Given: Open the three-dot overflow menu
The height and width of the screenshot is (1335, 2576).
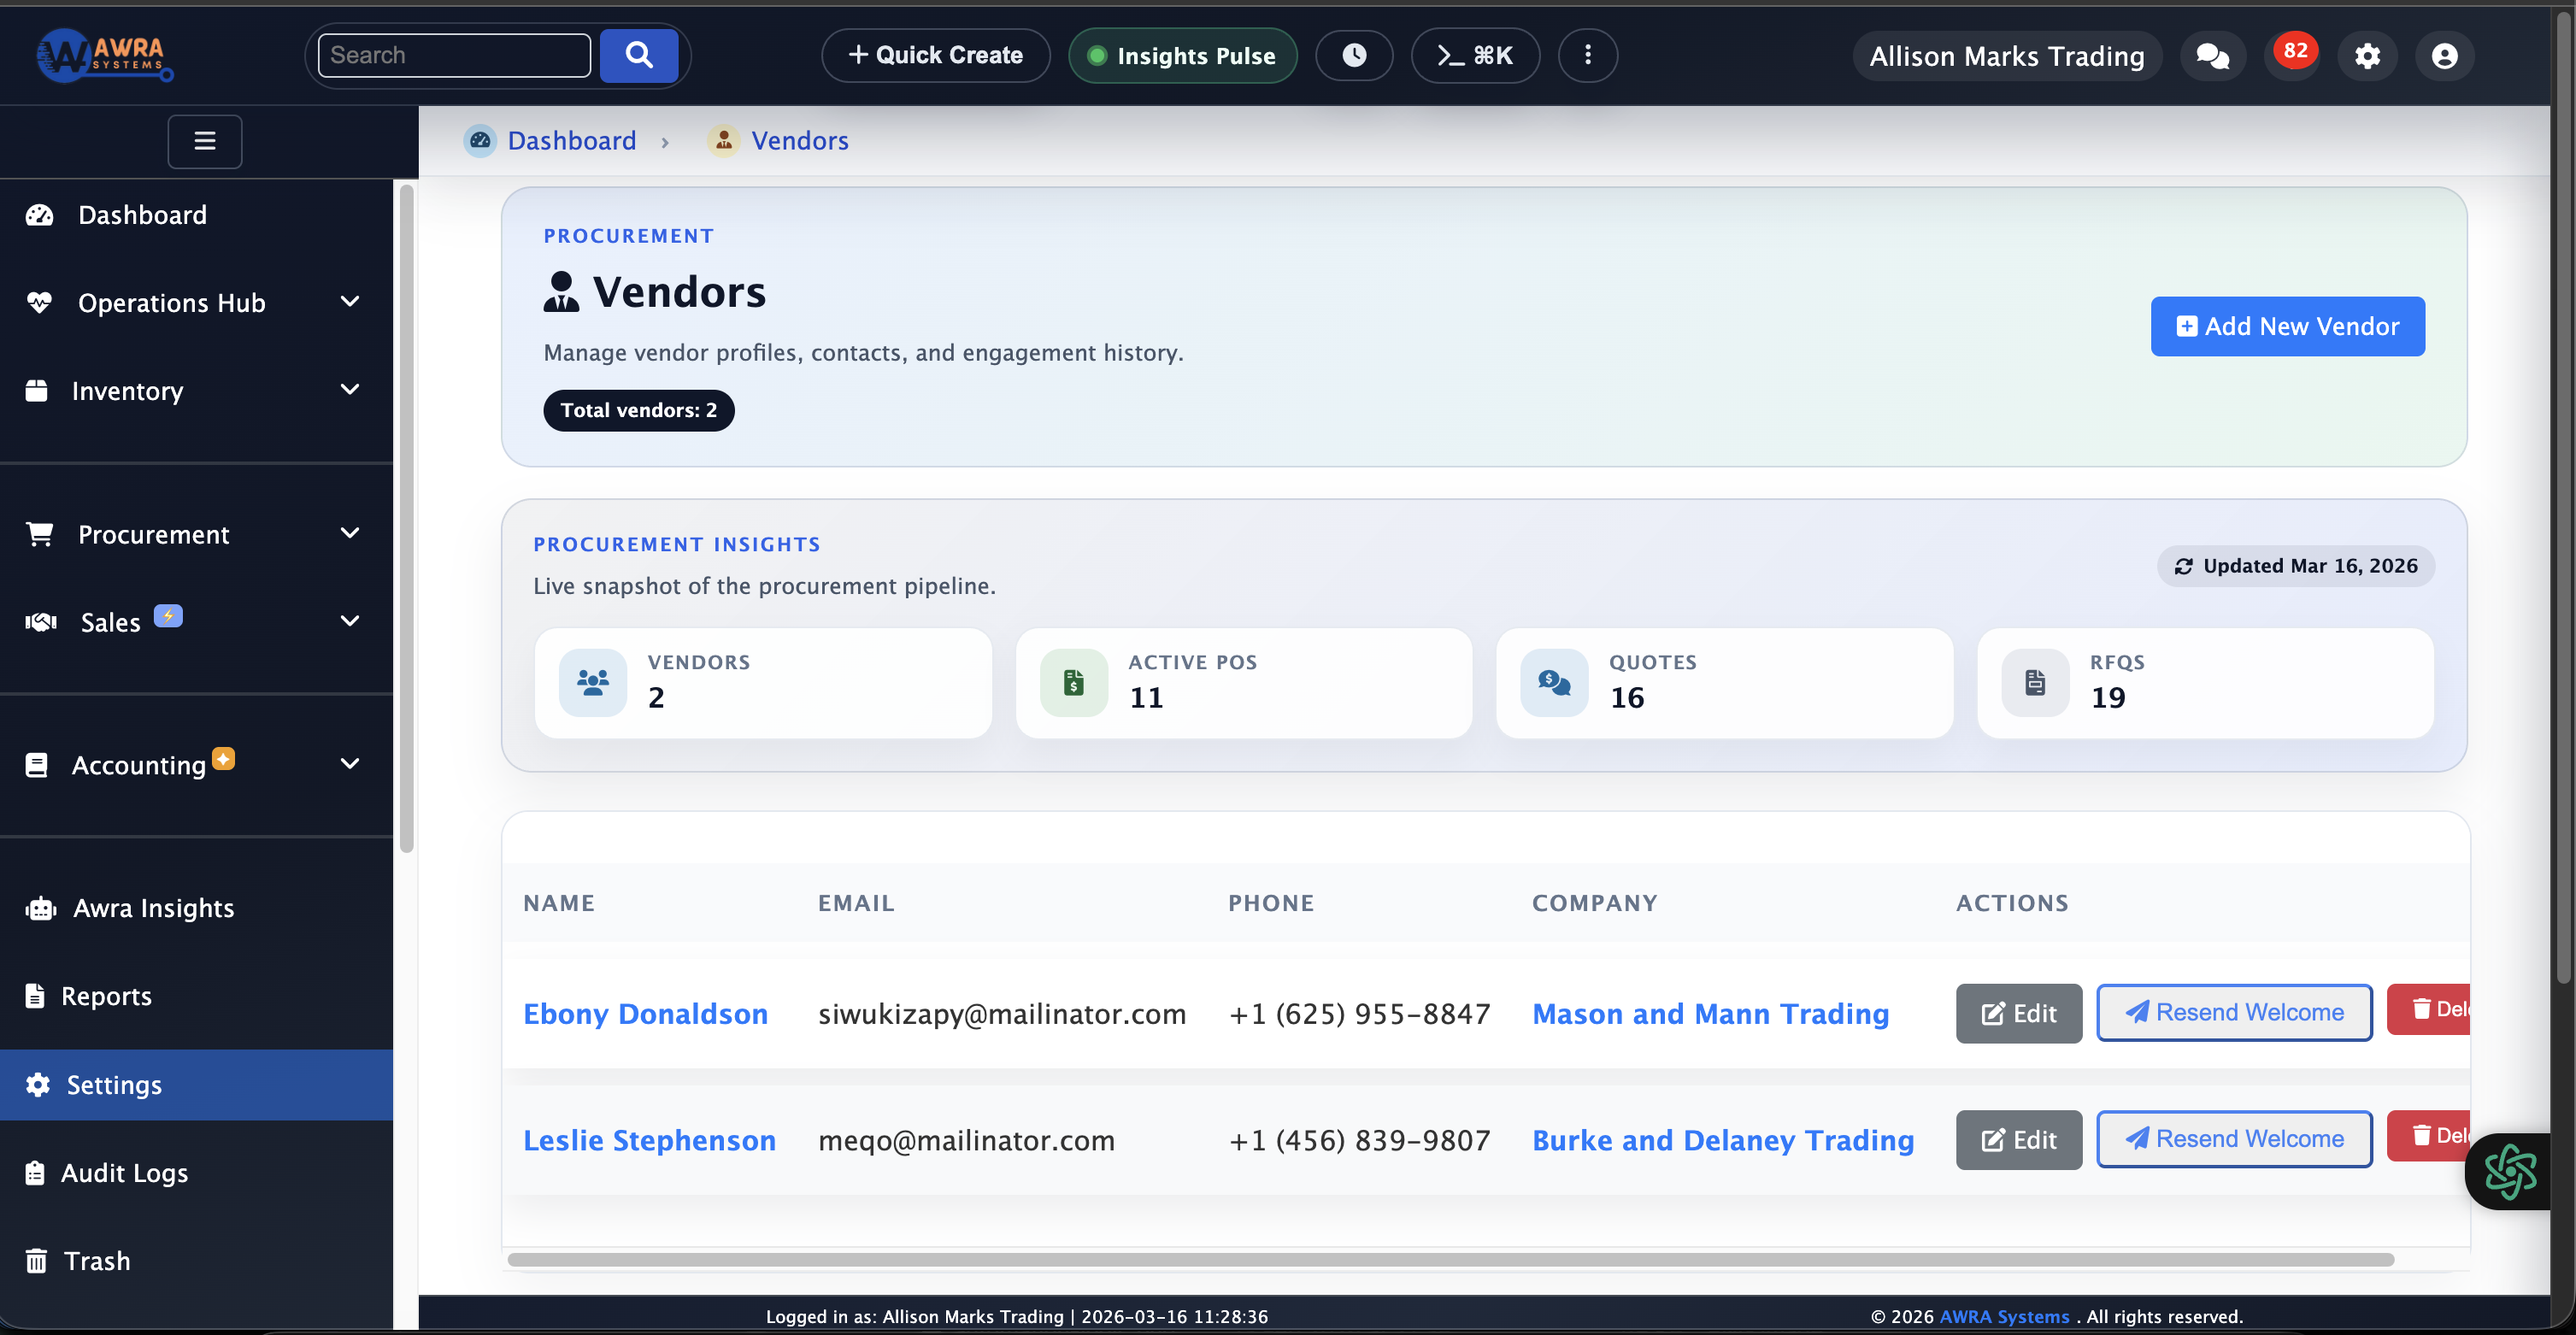Looking at the screenshot, I should pyautogui.click(x=1587, y=55).
